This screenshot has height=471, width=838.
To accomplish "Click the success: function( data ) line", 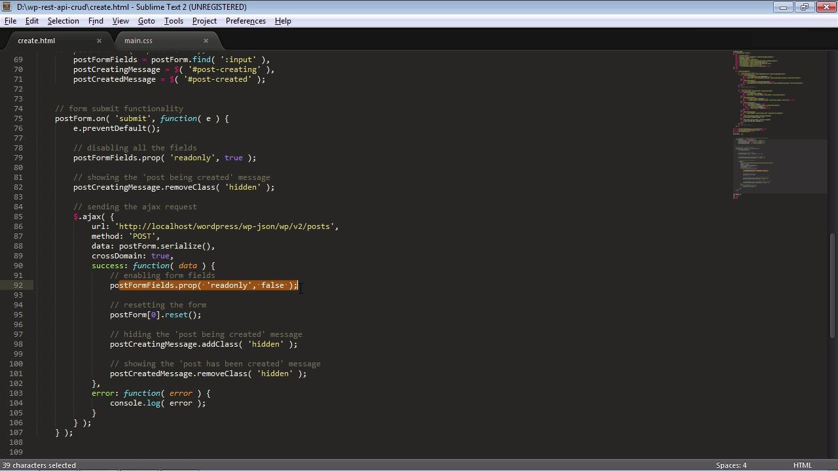I will pyautogui.click(x=153, y=266).
